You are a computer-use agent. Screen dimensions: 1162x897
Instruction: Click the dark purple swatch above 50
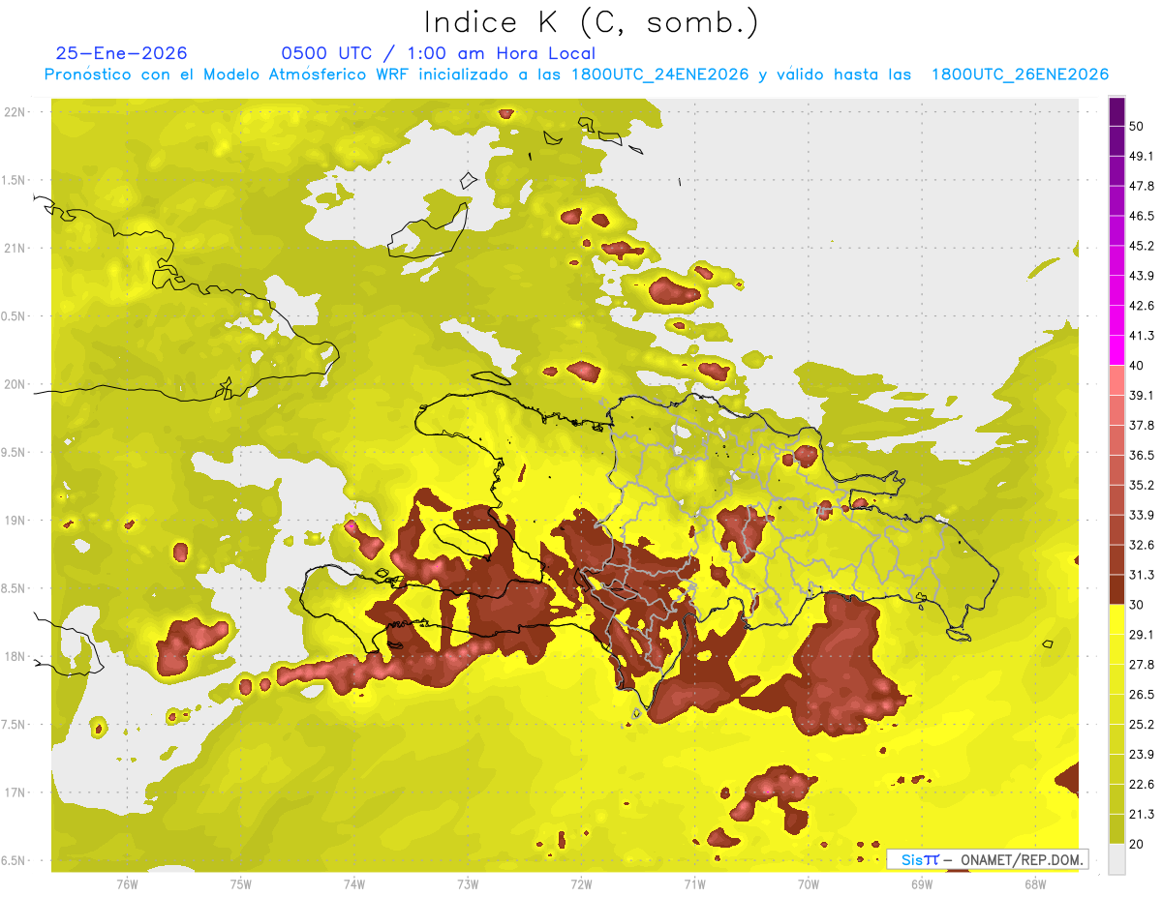click(1116, 112)
